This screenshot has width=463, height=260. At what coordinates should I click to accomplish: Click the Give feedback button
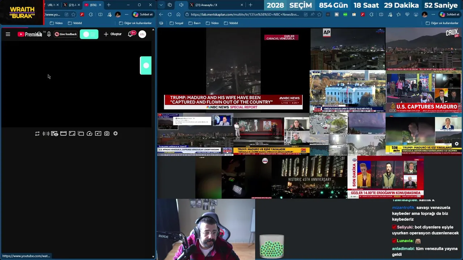[x=65, y=34]
